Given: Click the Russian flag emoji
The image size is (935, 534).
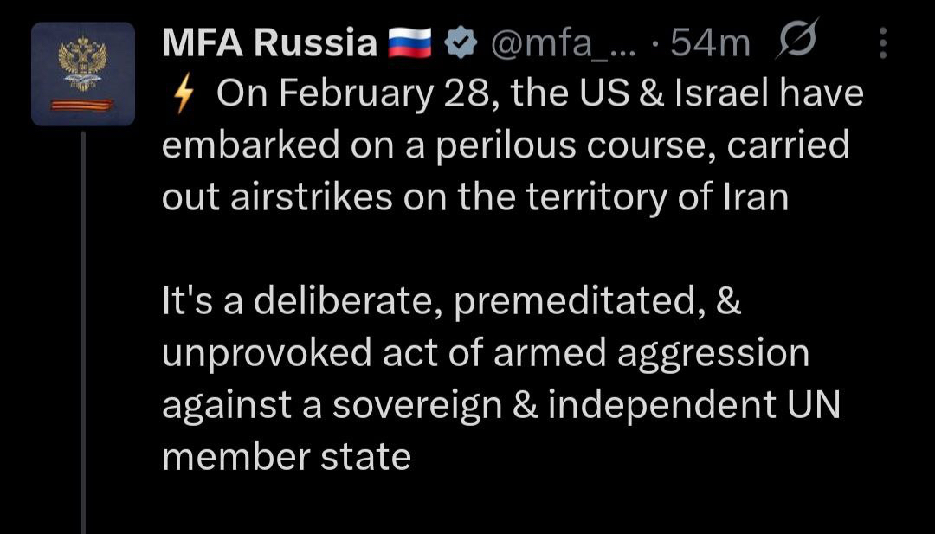Looking at the screenshot, I should click(x=409, y=42).
